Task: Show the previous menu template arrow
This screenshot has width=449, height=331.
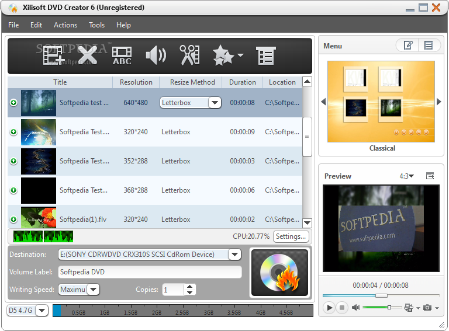Action: [x=323, y=102]
